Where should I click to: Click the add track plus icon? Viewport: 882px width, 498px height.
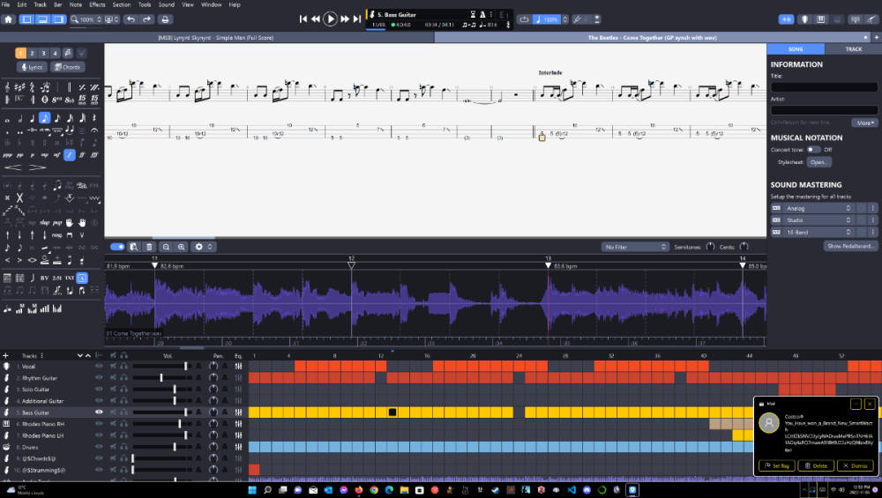[6, 355]
